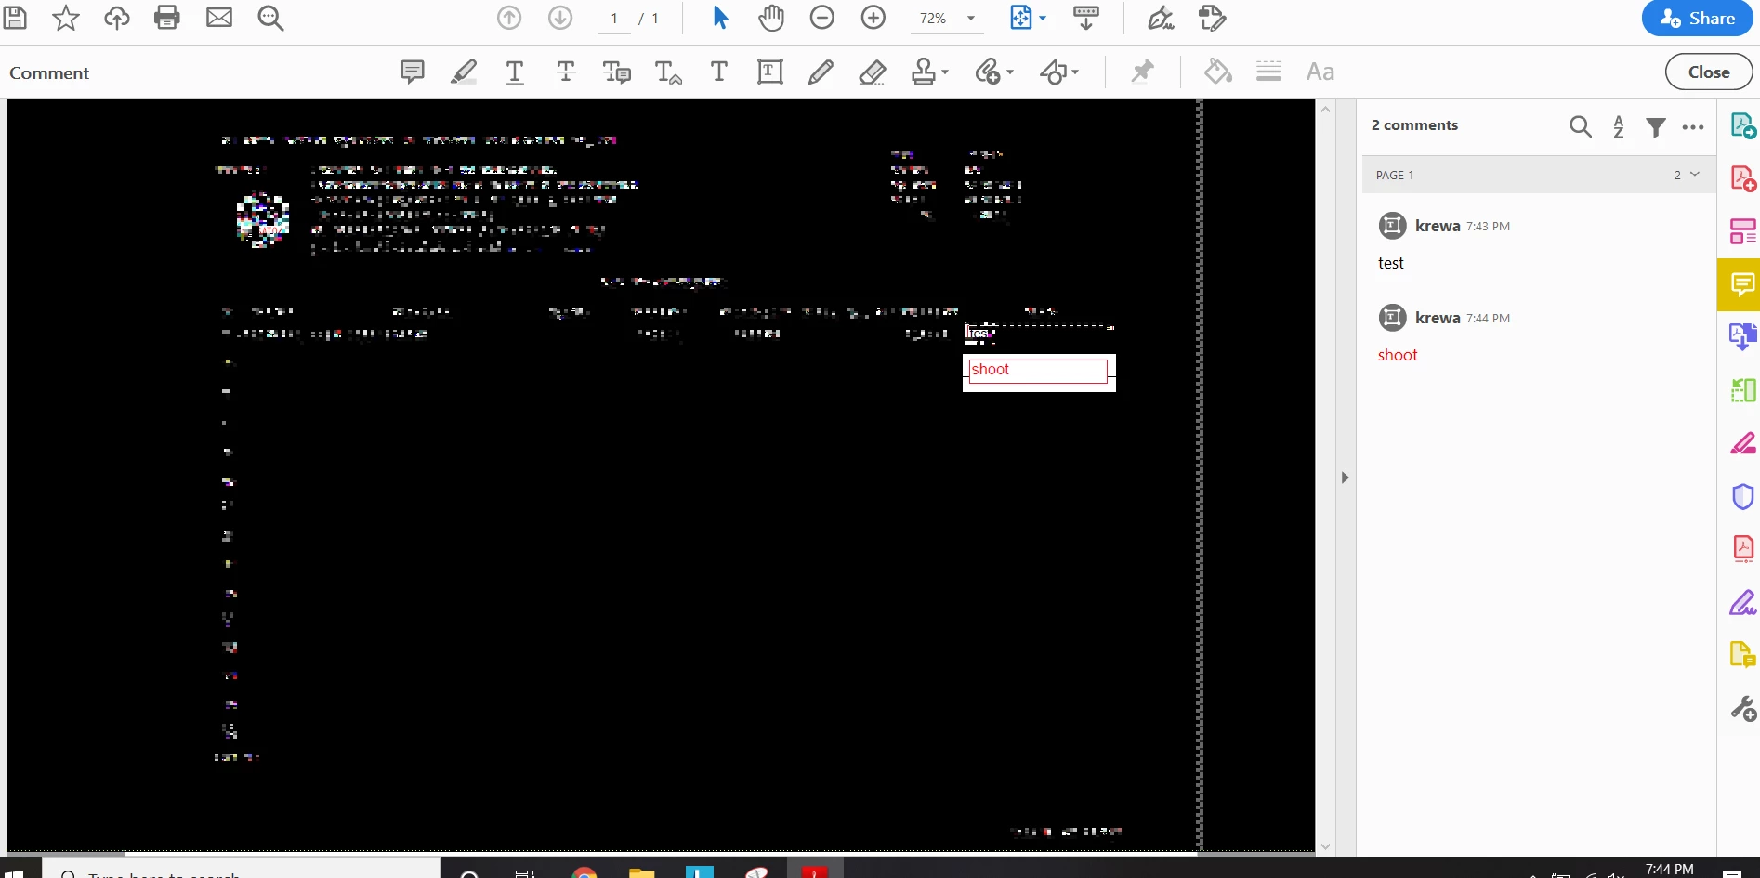Select the Highlight Text tool
The height and width of the screenshot is (878, 1760).
click(464, 72)
